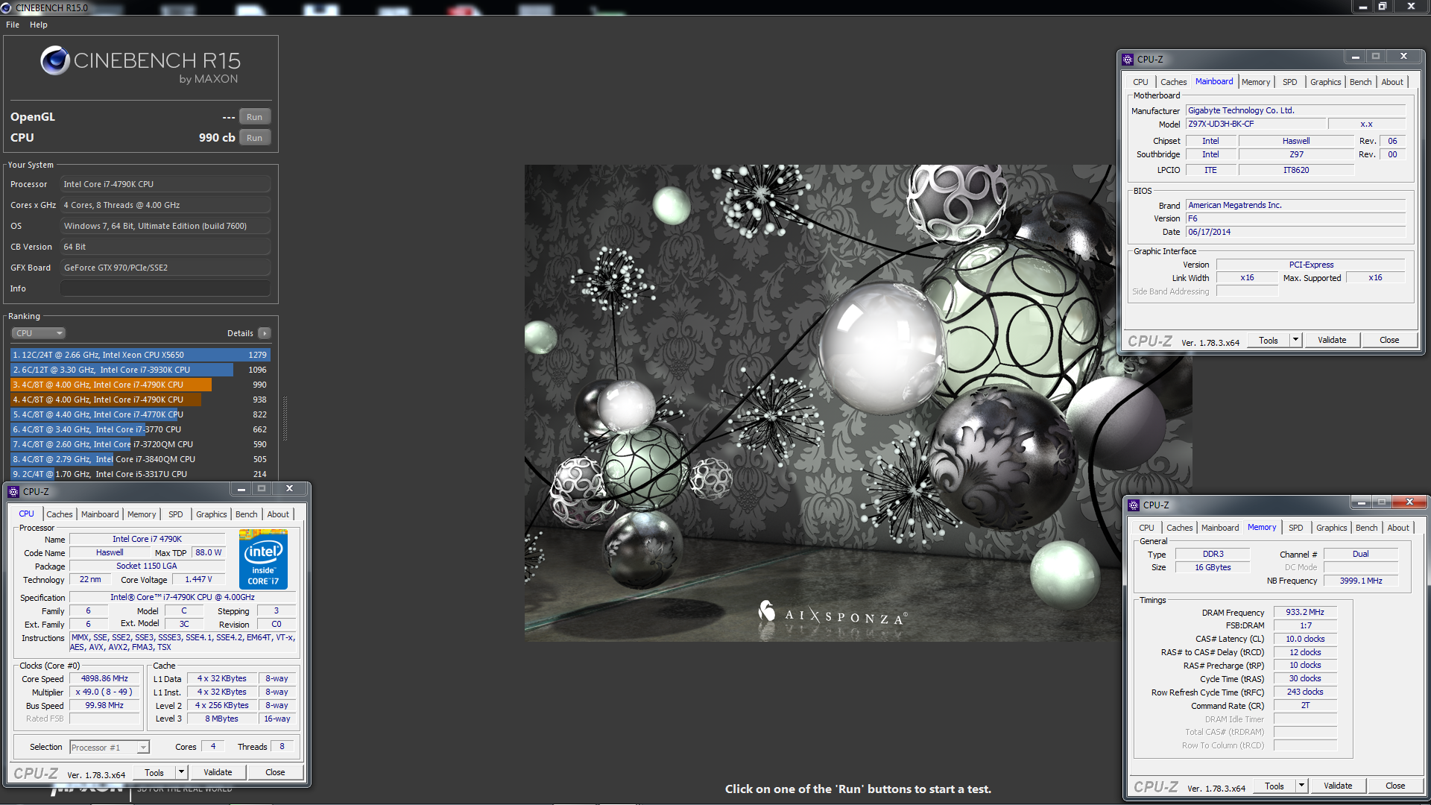Screen dimensions: 1431x805
Task: Expand Tools dropdown arrow in bottom-right CPU-Z
Action: point(1301,786)
